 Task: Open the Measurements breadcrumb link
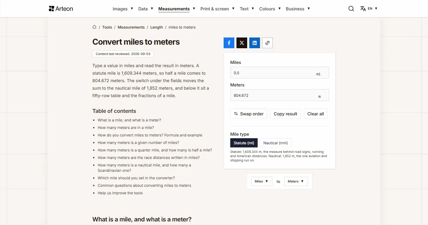131,27
